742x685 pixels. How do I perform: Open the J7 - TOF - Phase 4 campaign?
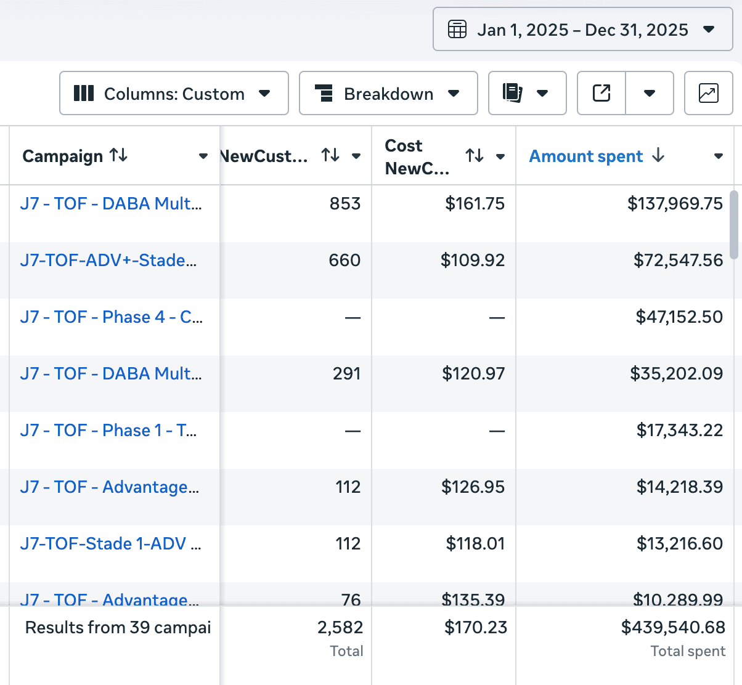tap(111, 317)
